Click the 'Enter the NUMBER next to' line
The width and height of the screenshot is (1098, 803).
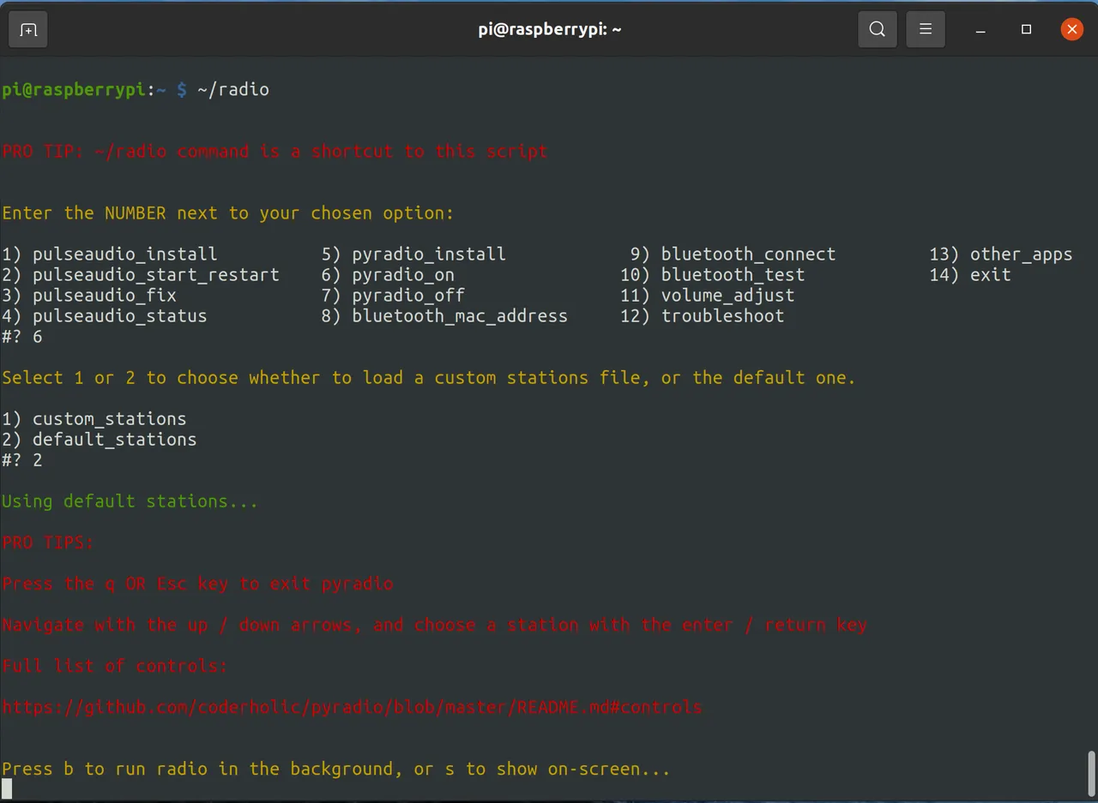pyautogui.click(x=227, y=213)
